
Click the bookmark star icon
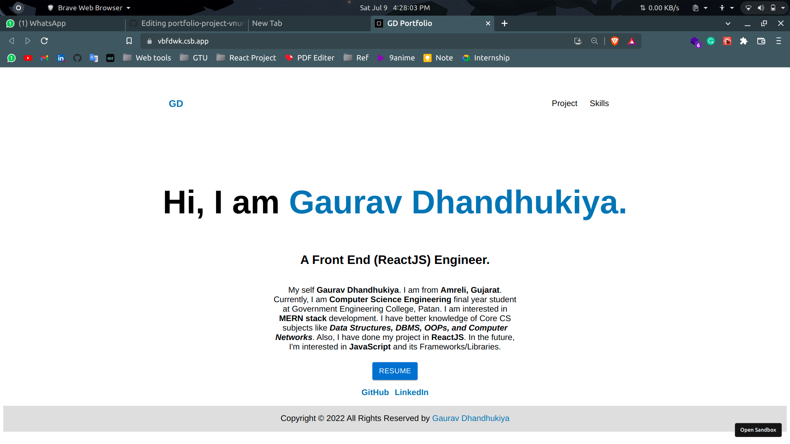click(x=129, y=41)
